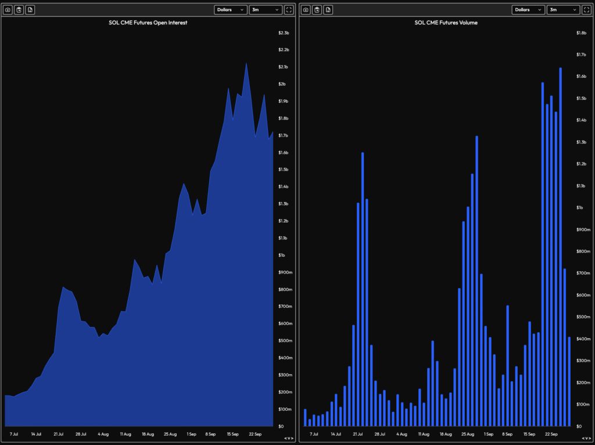Click the tallest volume bar near $1.6b
The height and width of the screenshot is (445, 595).
coord(560,232)
